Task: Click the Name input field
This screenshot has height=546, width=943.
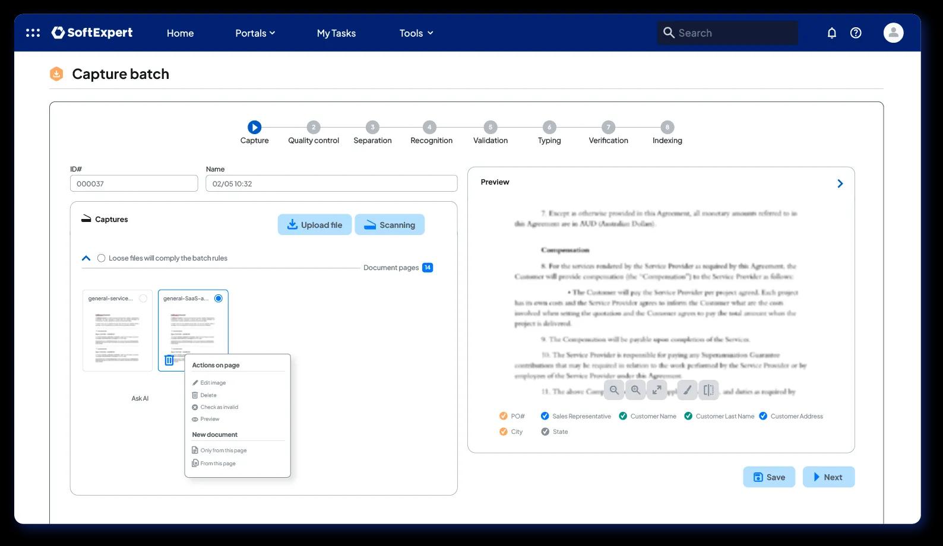Action: (x=331, y=183)
